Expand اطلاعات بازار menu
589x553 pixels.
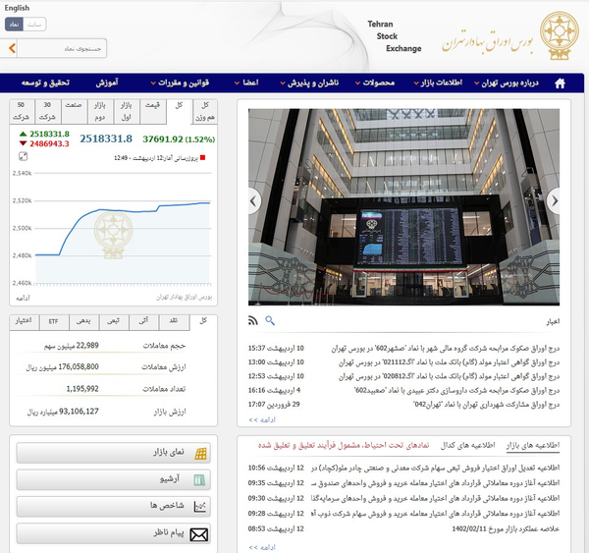click(438, 83)
